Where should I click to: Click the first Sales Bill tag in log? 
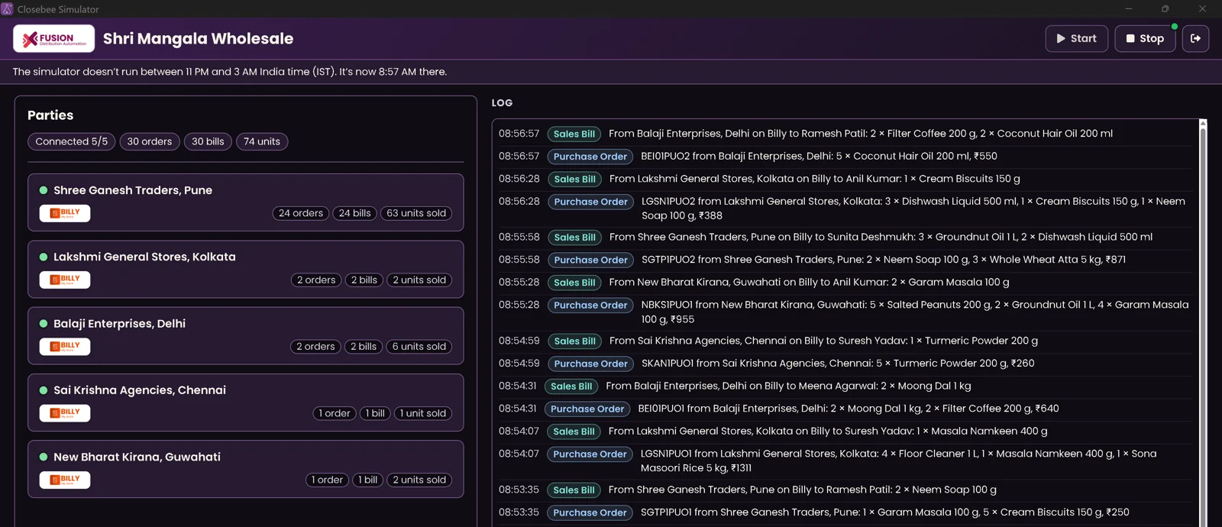574,134
